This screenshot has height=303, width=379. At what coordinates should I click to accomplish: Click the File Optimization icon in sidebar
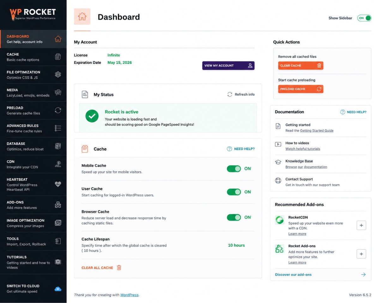pos(58,75)
